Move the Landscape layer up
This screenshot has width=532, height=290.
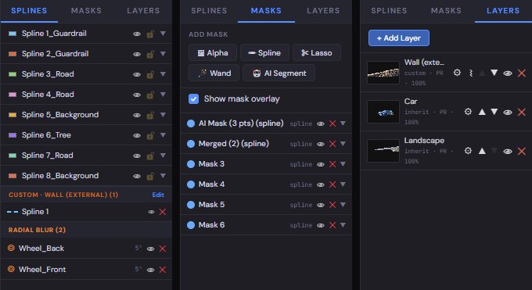tap(482, 151)
